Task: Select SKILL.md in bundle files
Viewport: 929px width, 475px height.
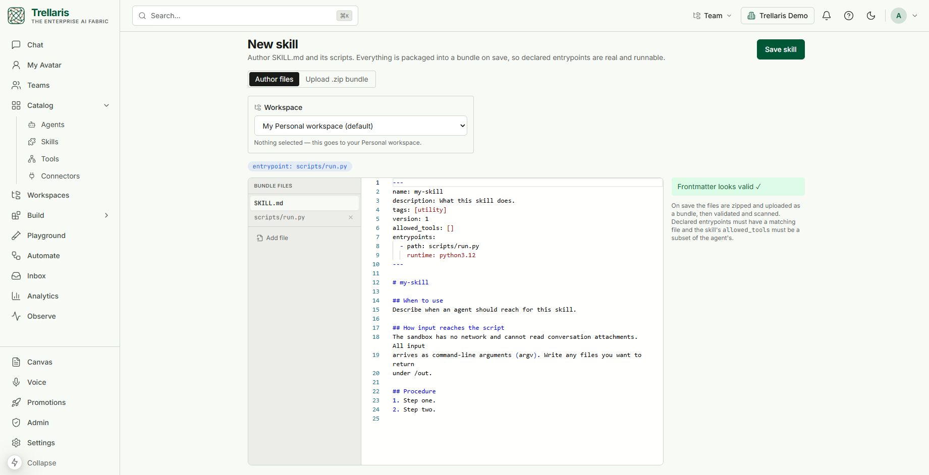Action: [304, 203]
